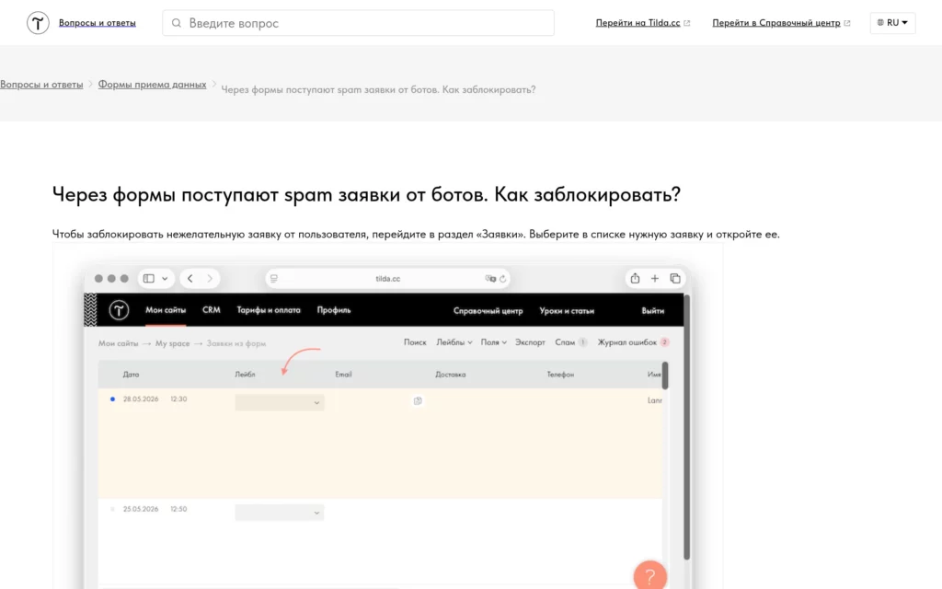
Task: Expand the label dropdown for the 28.05.2026 lead
Action: [280, 402]
